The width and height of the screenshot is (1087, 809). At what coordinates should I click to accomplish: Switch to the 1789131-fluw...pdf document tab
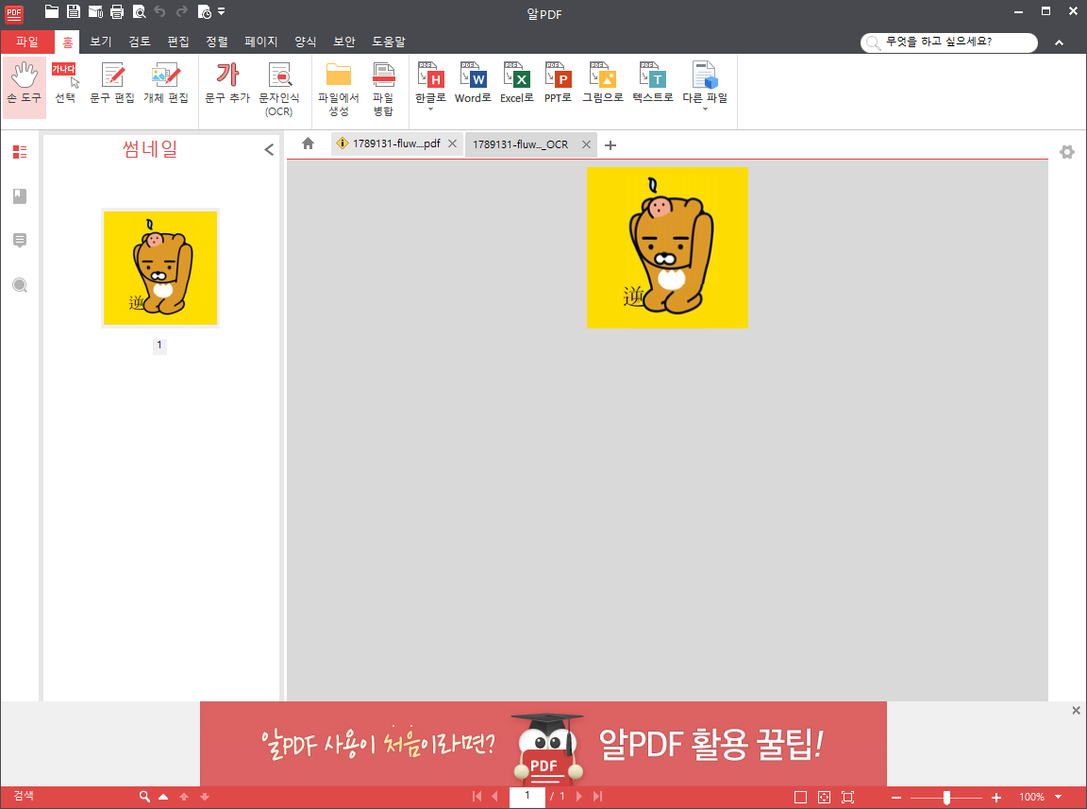click(x=396, y=143)
